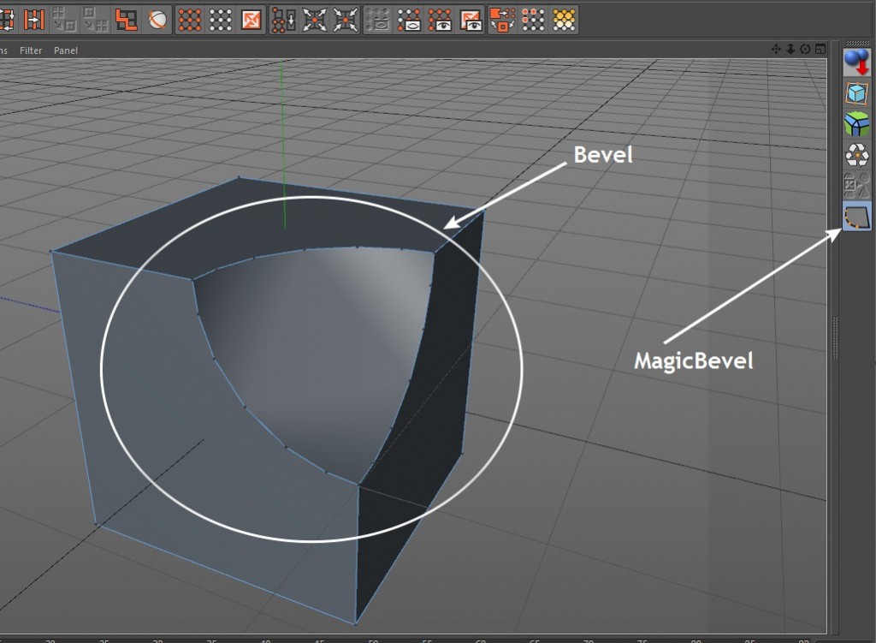Click the blue spheres drop icon atop the sidebar

[x=855, y=64]
